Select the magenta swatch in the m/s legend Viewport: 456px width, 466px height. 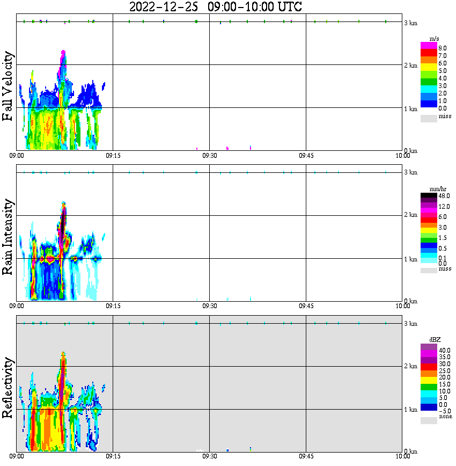coord(429,46)
